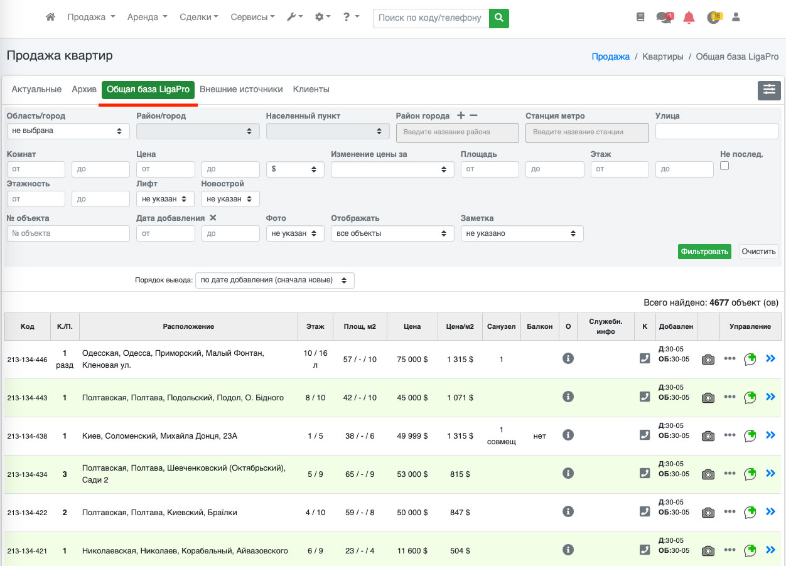The width and height of the screenshot is (786, 566).
Task: Open the 'Лифт' dropdown
Action: tap(165, 199)
